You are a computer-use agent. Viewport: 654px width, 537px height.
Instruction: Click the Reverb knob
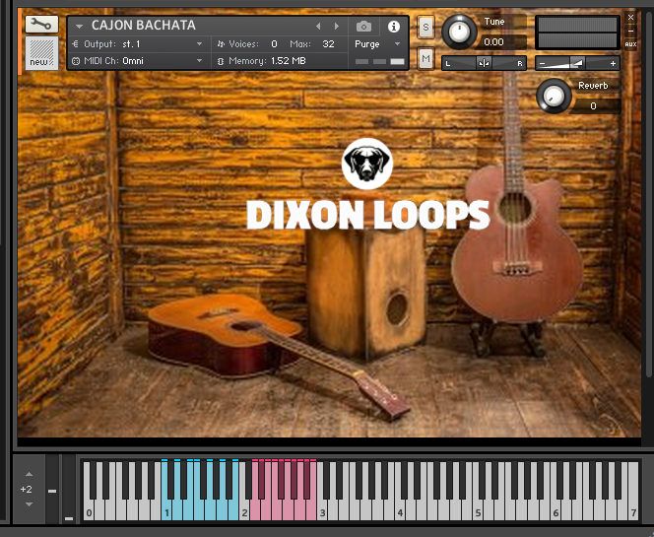[x=555, y=96]
